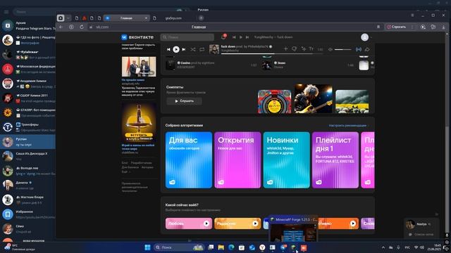Open Избранное chat in Telegram
Screen dimensions: 451x253
click(x=27, y=214)
